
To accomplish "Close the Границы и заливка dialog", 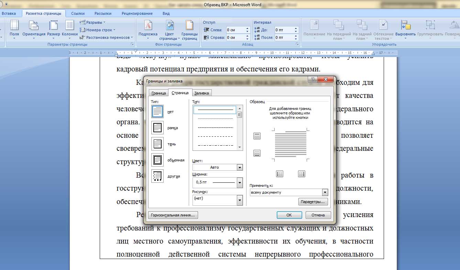I will [325, 80].
